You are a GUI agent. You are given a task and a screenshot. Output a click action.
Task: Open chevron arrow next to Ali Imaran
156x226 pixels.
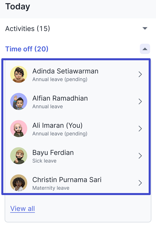(x=140, y=128)
